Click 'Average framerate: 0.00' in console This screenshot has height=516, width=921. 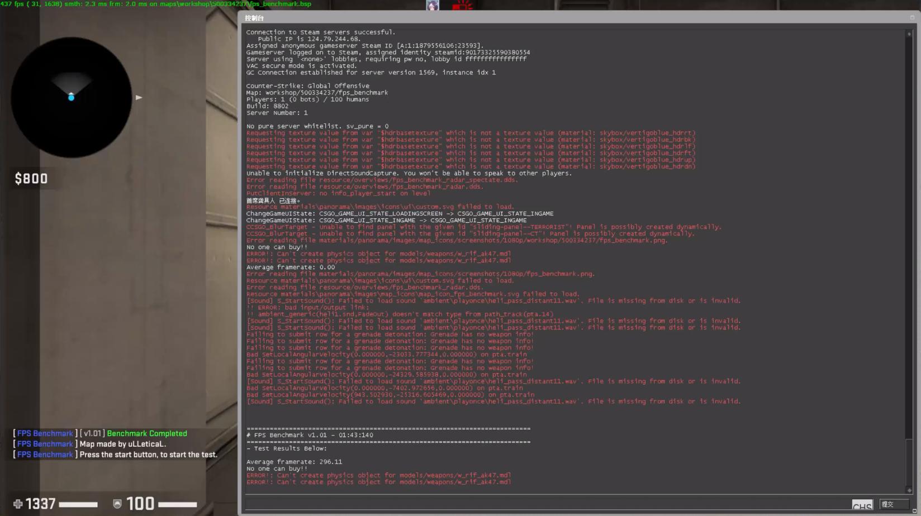tap(291, 267)
